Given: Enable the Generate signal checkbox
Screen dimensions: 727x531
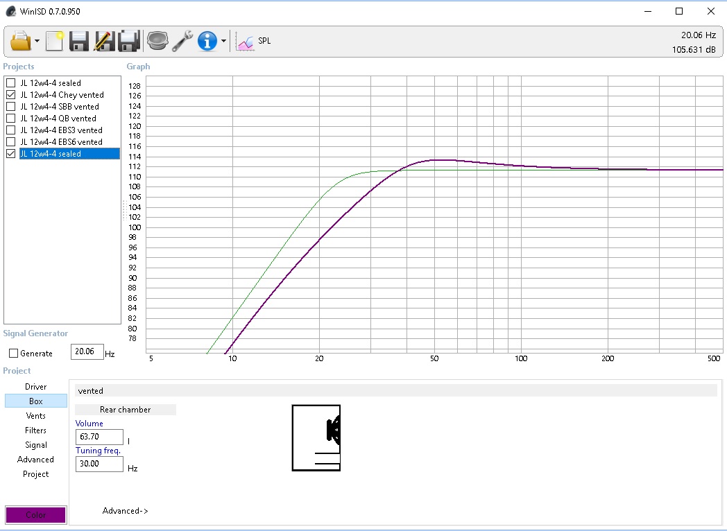Looking at the screenshot, I should click(13, 354).
